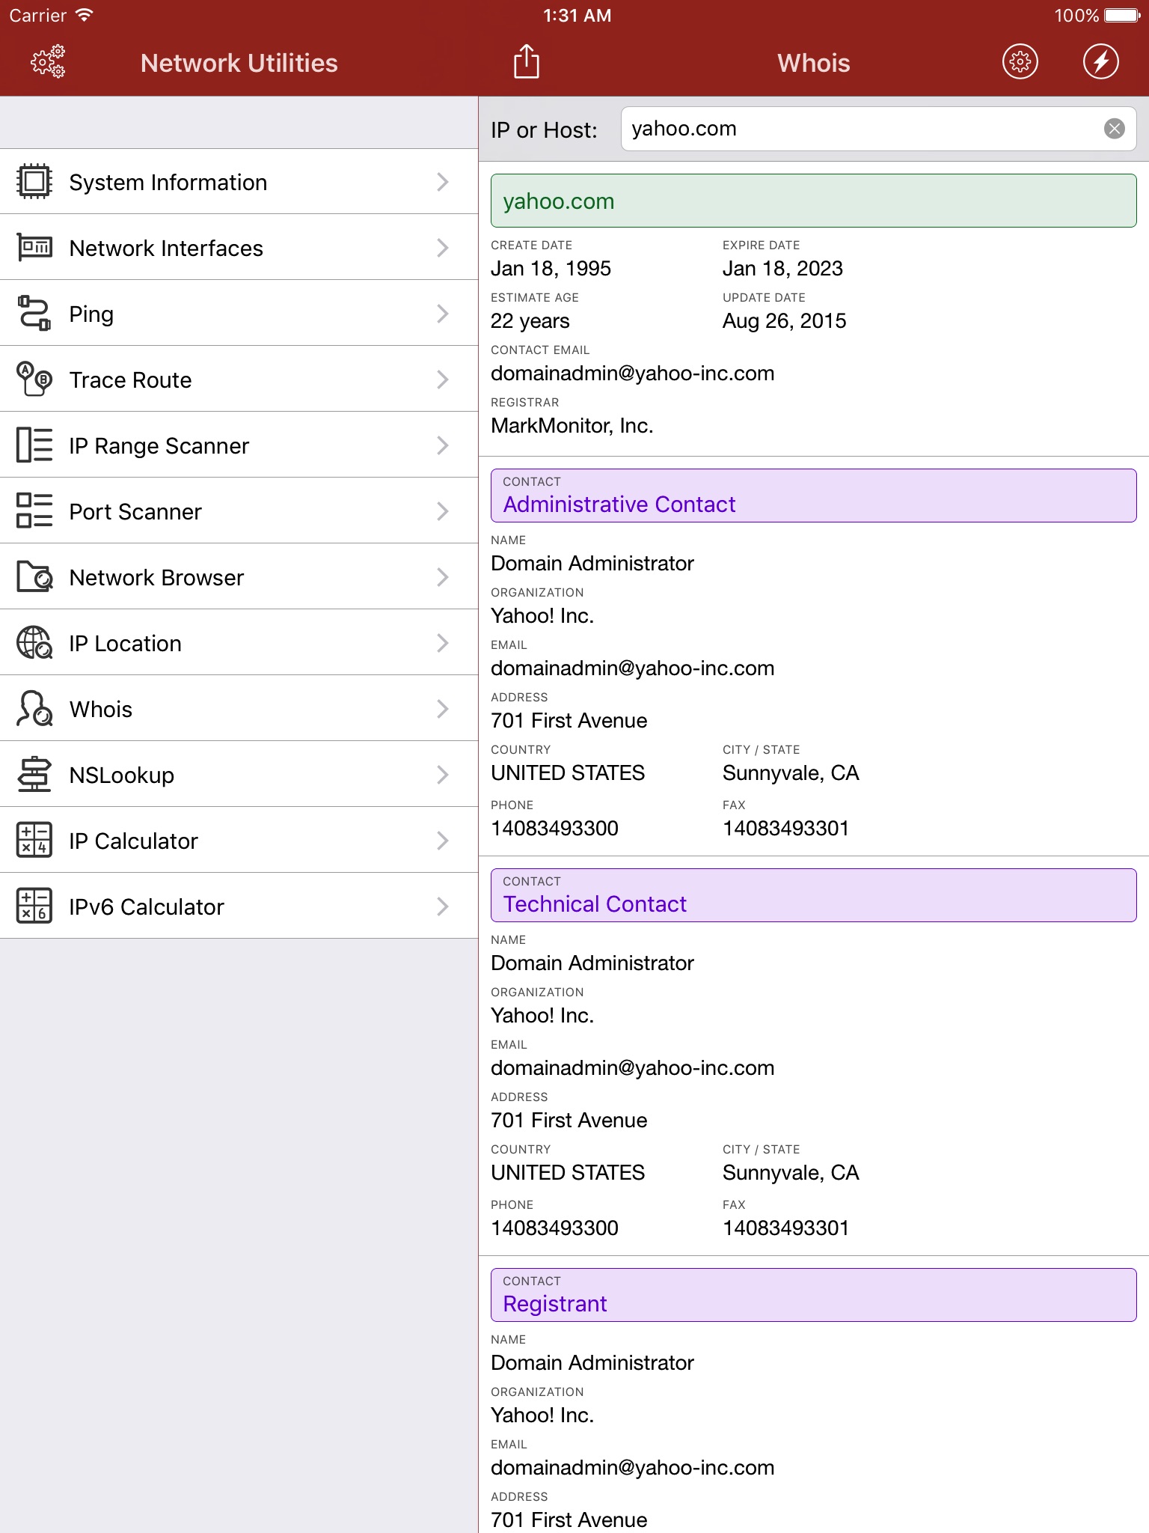The width and height of the screenshot is (1149, 1533).
Task: Tap the green yahoo.com result banner
Action: (813, 201)
